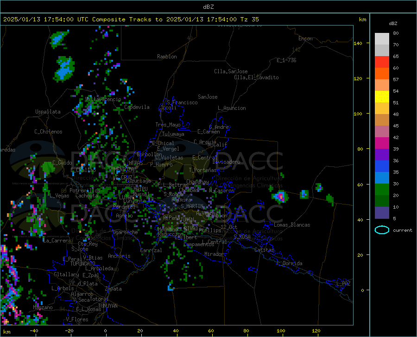
Task: Click the 'L_Dormida' label
Action: [x=289, y=263]
